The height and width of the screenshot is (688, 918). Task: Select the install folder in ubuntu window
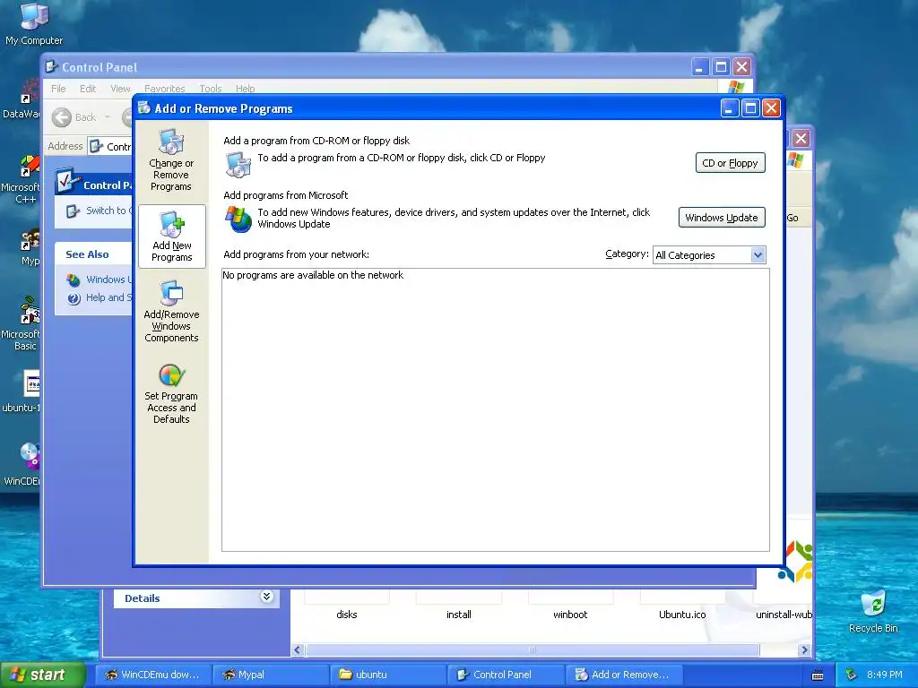[x=458, y=615]
